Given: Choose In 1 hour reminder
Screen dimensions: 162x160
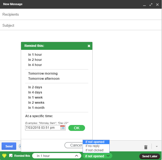Looking at the screenshot, I should pyautogui.click(x=35, y=55).
